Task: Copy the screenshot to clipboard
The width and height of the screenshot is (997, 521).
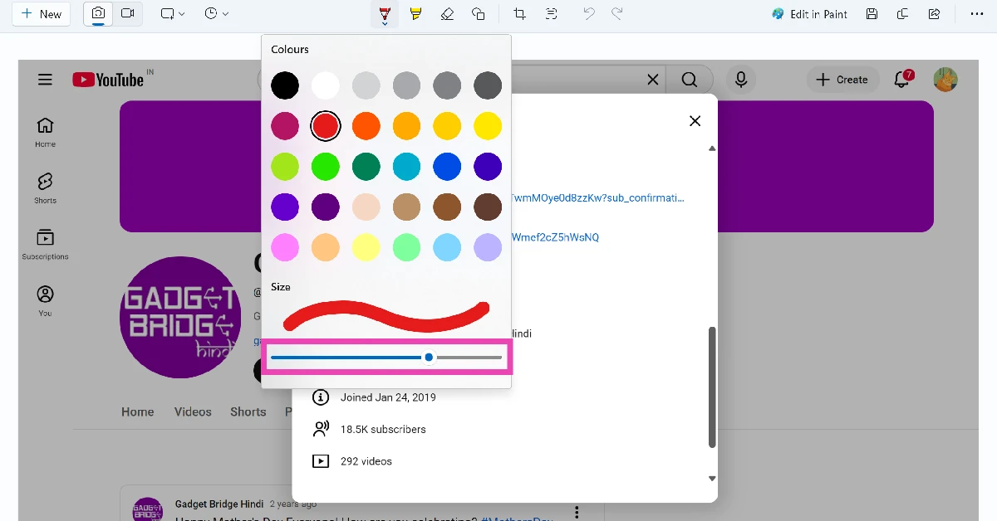Action: [x=902, y=13]
